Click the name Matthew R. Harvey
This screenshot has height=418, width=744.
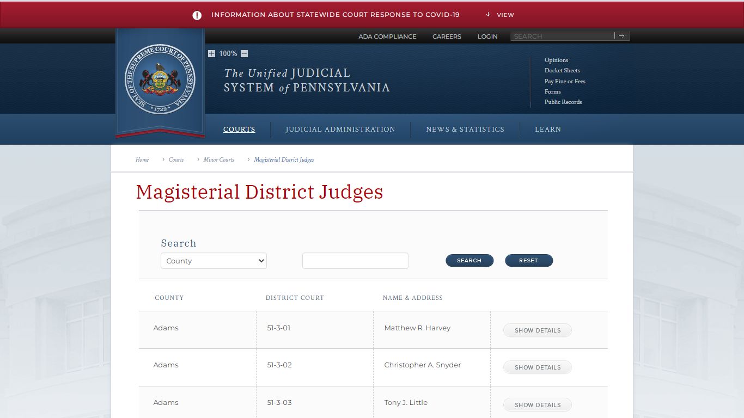click(417, 328)
